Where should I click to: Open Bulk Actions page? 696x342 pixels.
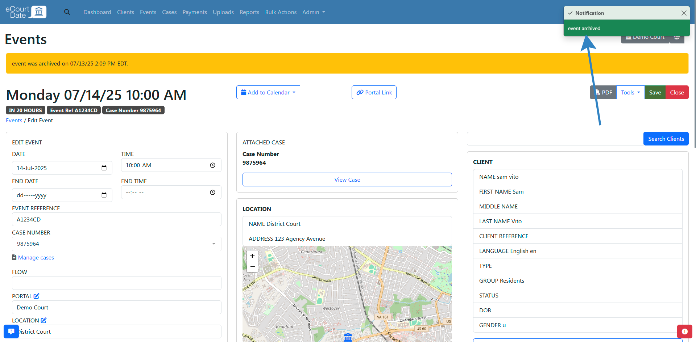(281, 12)
